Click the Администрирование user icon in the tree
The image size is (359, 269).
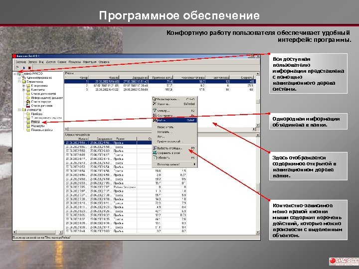coord(23,78)
